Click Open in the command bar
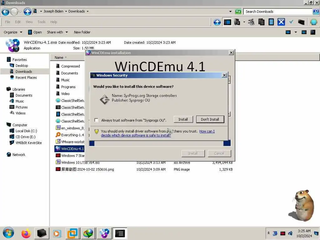Viewport: 320px width, 240px height. [35, 32]
